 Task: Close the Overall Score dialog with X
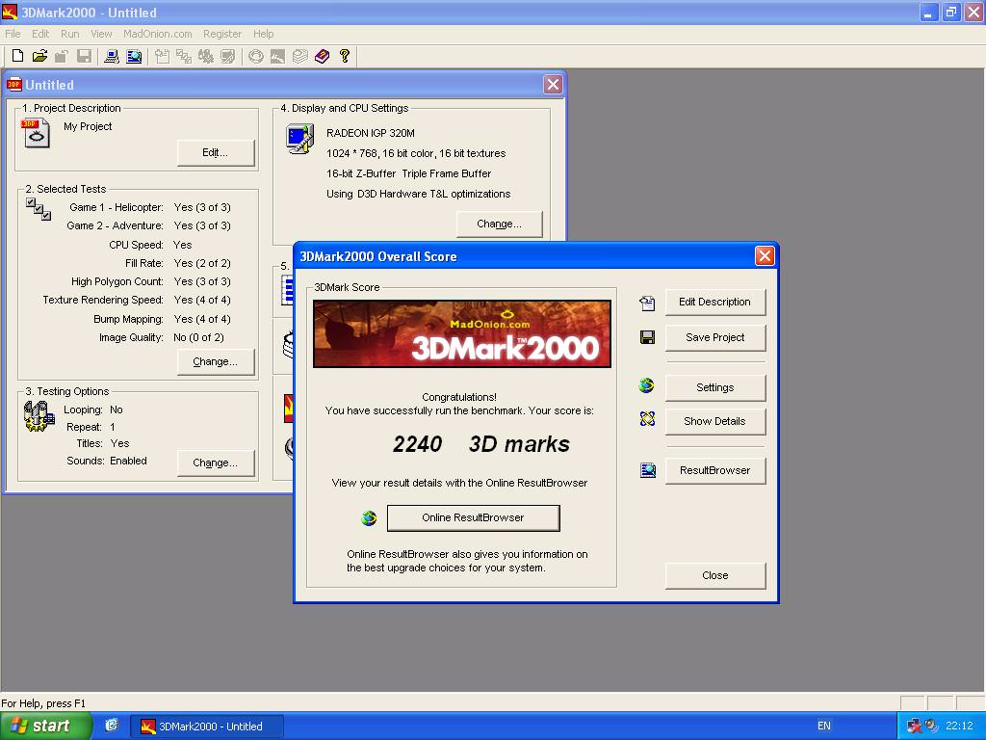764,256
